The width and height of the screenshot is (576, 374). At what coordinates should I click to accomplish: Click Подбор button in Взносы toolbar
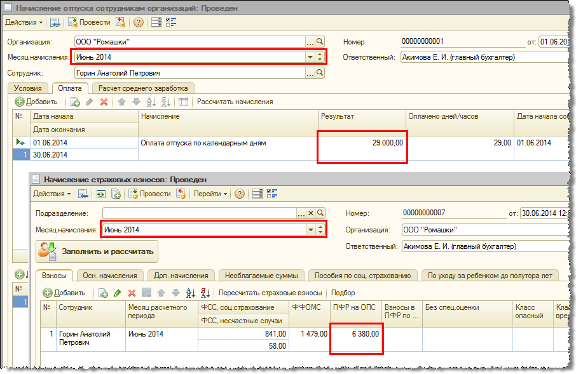coord(343,293)
